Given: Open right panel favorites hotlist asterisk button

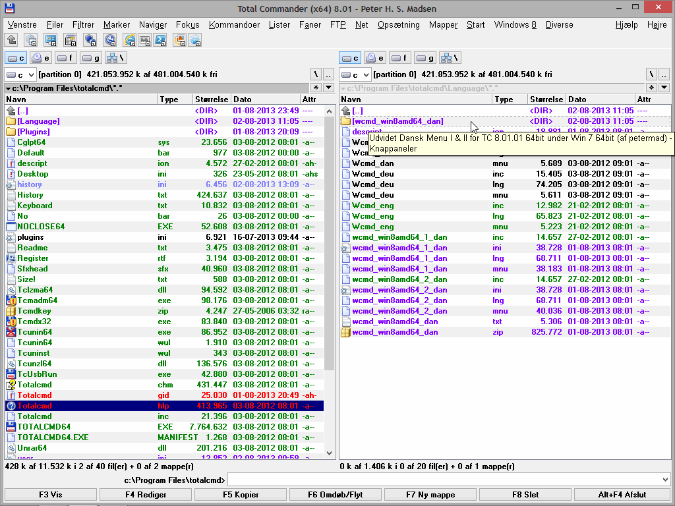Looking at the screenshot, I should coord(651,88).
